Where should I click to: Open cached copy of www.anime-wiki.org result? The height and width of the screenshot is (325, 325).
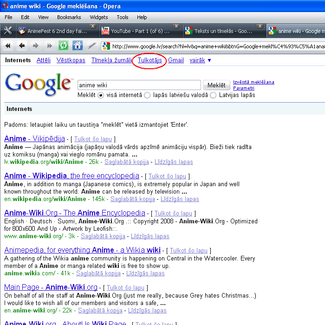pyautogui.click(x=103, y=236)
